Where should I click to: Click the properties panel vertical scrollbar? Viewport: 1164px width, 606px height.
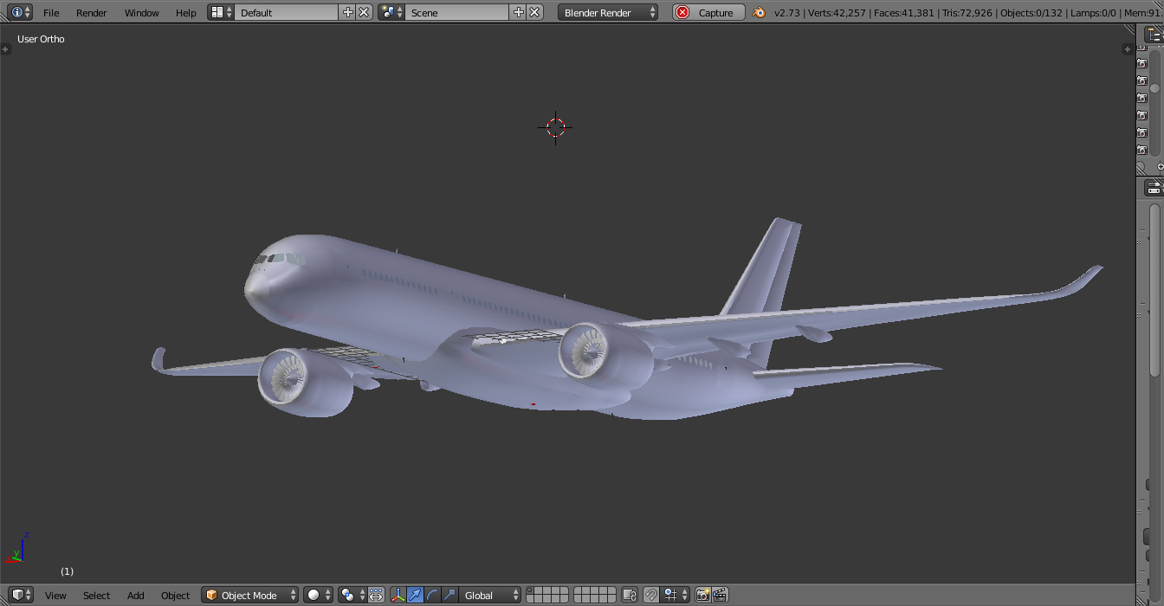click(1154, 290)
